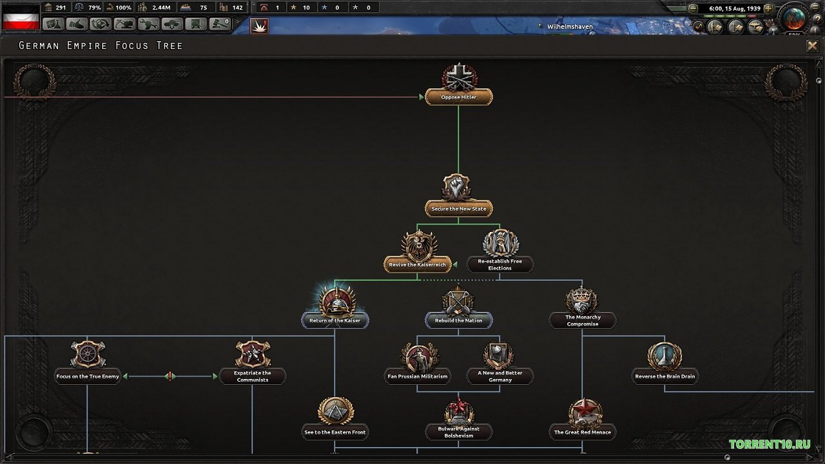Decrease game speed with minus button
The image size is (825, 464).
(693, 8)
